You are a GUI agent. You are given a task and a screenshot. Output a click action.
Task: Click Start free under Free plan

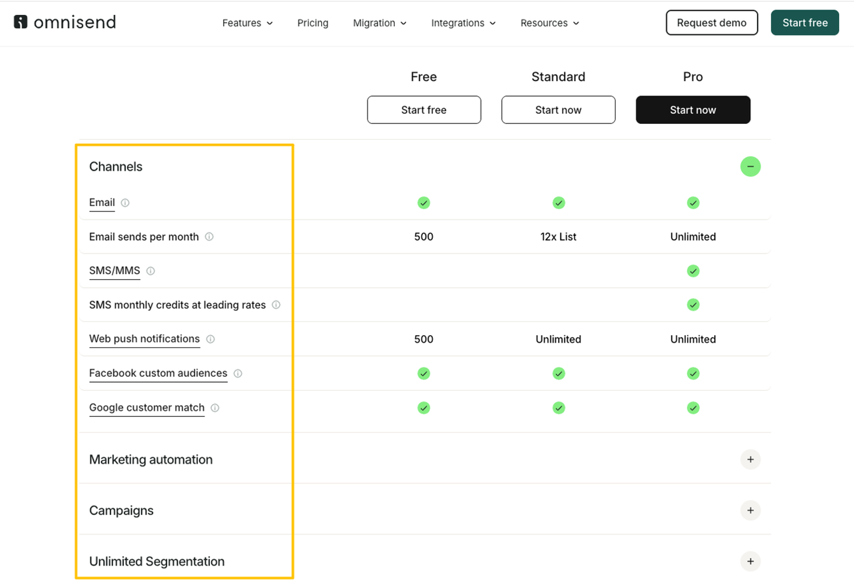[x=424, y=110]
